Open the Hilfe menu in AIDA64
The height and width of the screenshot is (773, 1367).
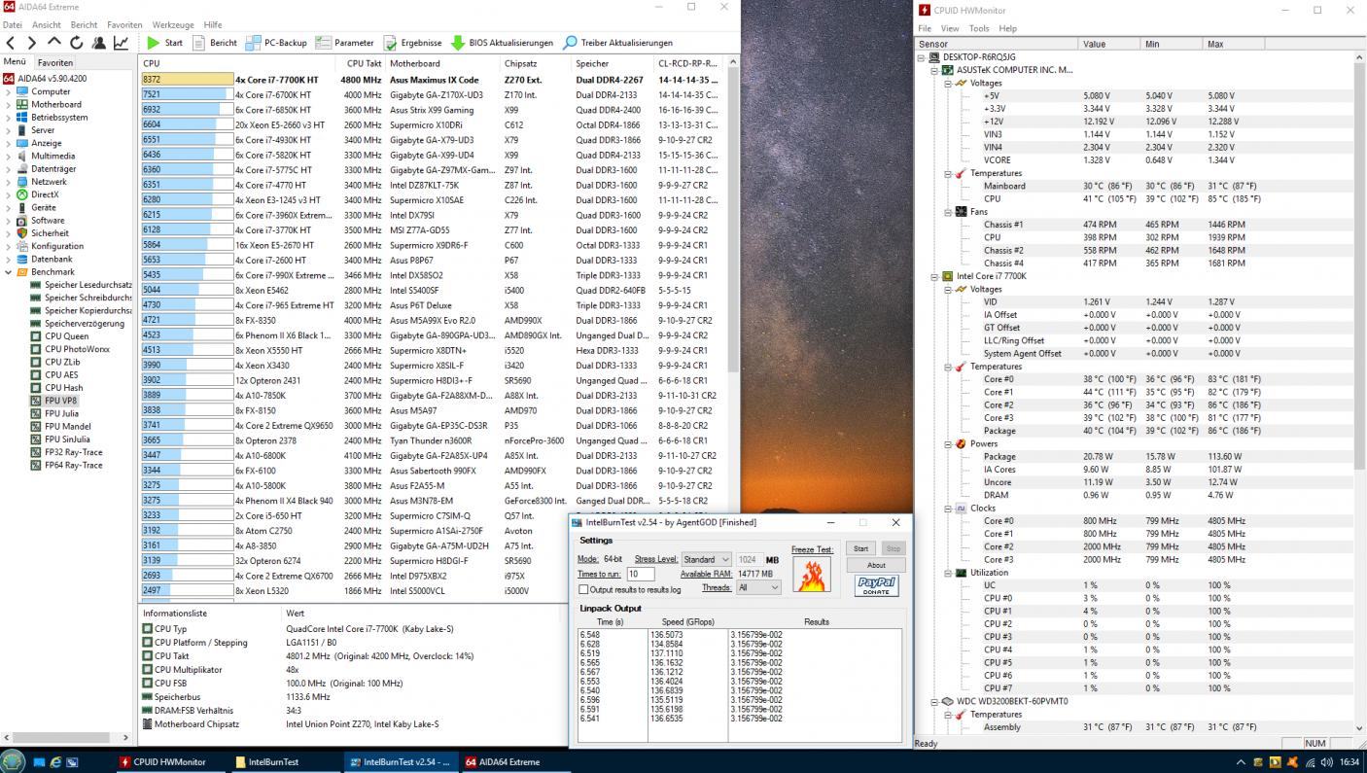[213, 24]
